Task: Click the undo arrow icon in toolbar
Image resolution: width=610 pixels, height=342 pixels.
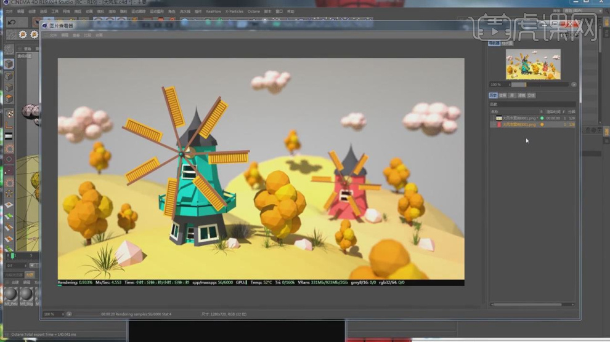Action: 12,22
